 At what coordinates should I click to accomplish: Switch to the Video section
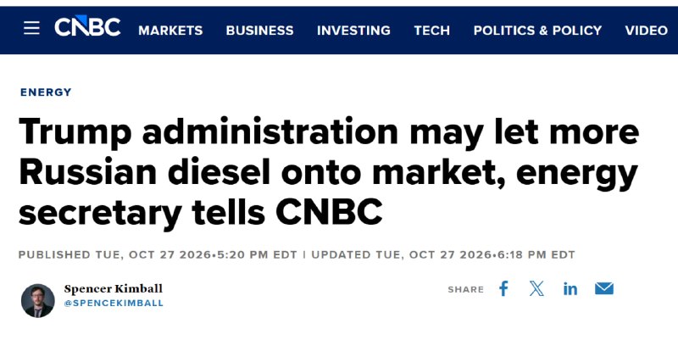coord(647,31)
